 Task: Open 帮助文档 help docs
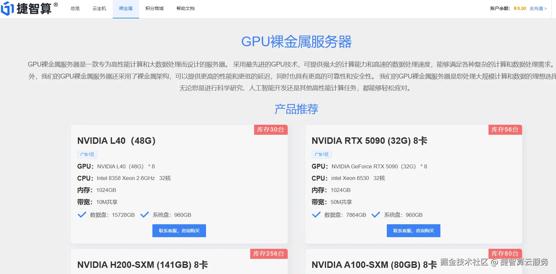[186, 9]
